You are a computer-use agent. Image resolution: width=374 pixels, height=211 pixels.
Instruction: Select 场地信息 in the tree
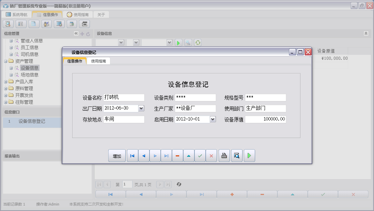29,75
